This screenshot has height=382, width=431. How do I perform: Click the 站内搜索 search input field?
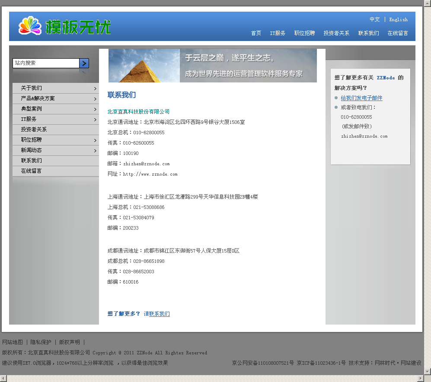pos(46,63)
